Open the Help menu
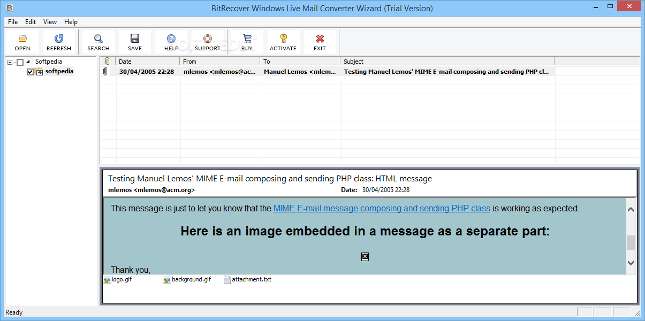645x321 pixels. (x=71, y=22)
